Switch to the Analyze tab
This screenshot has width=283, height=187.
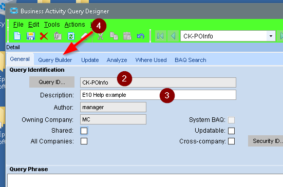click(x=117, y=60)
